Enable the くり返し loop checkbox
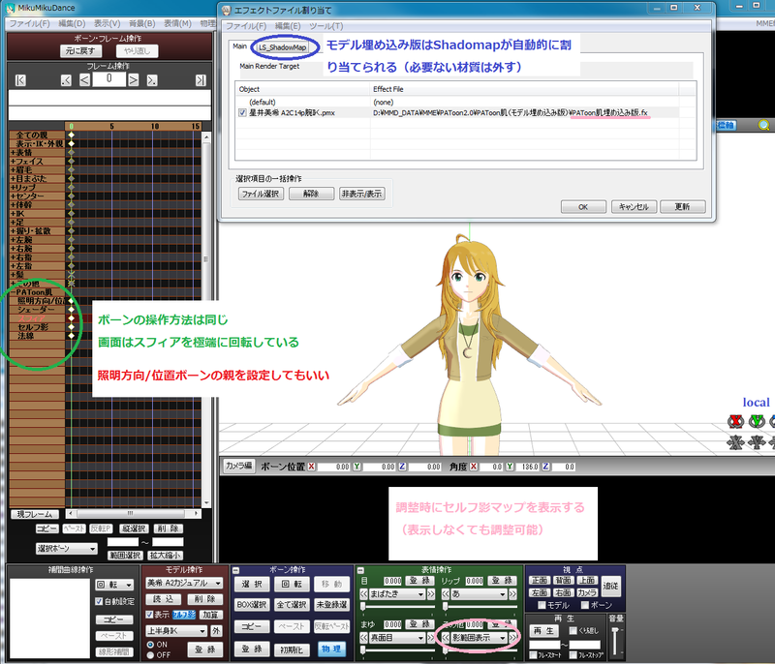 pyautogui.click(x=573, y=630)
